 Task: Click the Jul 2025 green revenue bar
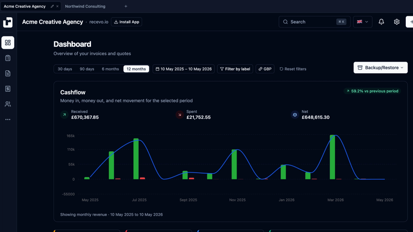[x=136, y=159]
